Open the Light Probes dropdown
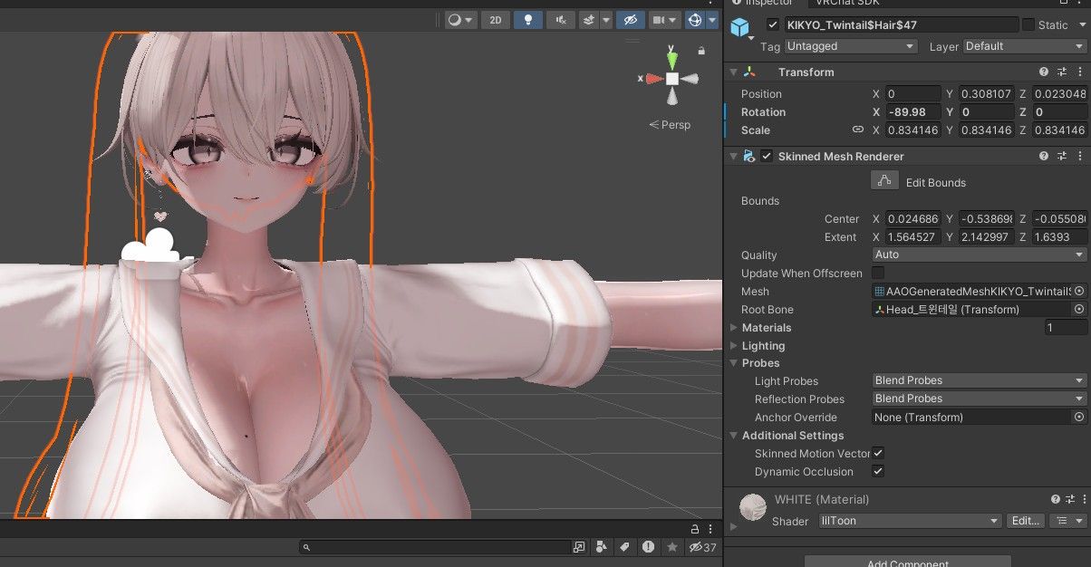 [979, 380]
